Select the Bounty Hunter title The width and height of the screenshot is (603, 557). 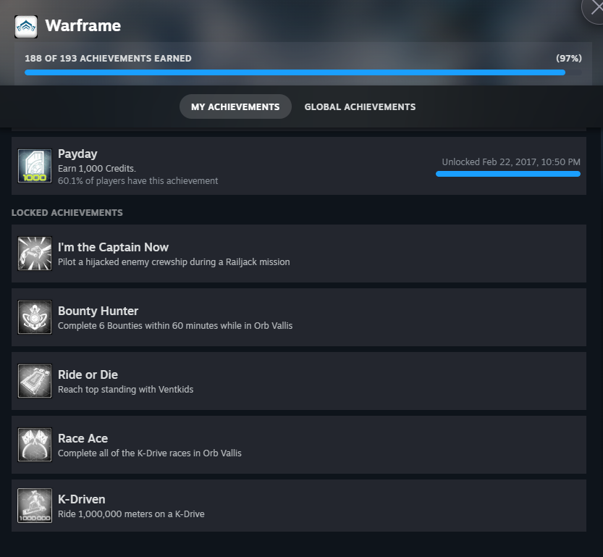pos(98,311)
